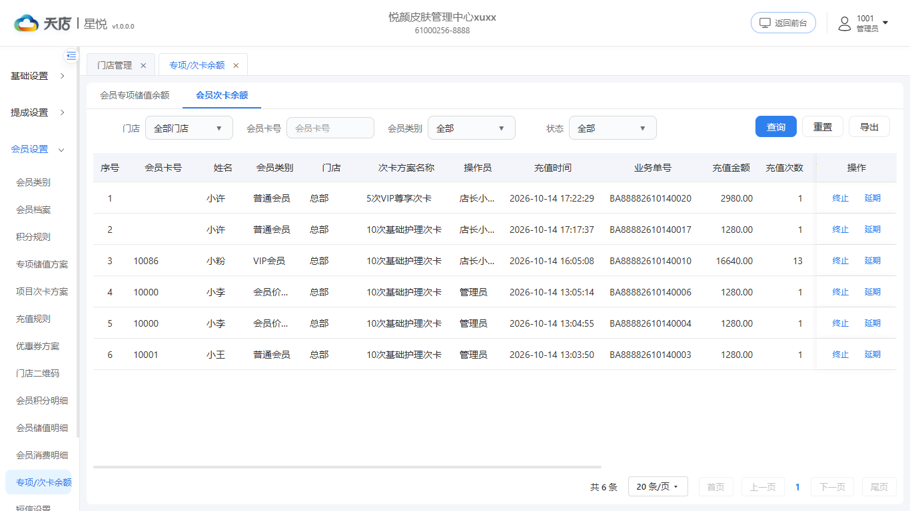
Task: Click the 重置 button
Action: pyautogui.click(x=823, y=126)
